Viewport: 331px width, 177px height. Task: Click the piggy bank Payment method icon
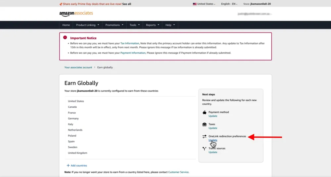(205, 113)
